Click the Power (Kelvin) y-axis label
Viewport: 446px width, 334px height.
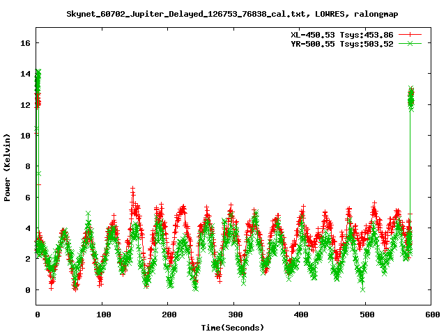7,168
